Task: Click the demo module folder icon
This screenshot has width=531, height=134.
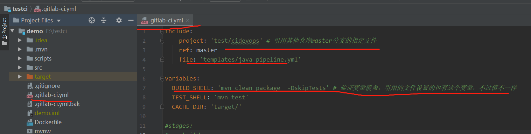Action: tap(21, 31)
